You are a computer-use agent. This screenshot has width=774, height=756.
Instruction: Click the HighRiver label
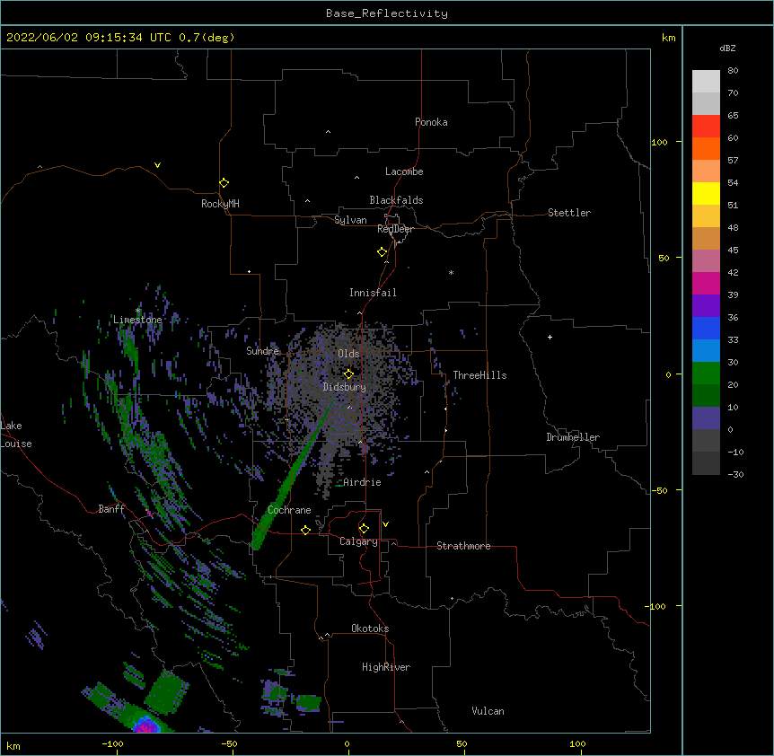[386, 667]
